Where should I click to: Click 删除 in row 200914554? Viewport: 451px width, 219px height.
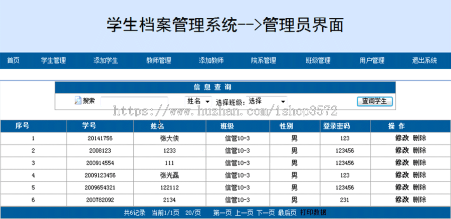(x=419, y=162)
